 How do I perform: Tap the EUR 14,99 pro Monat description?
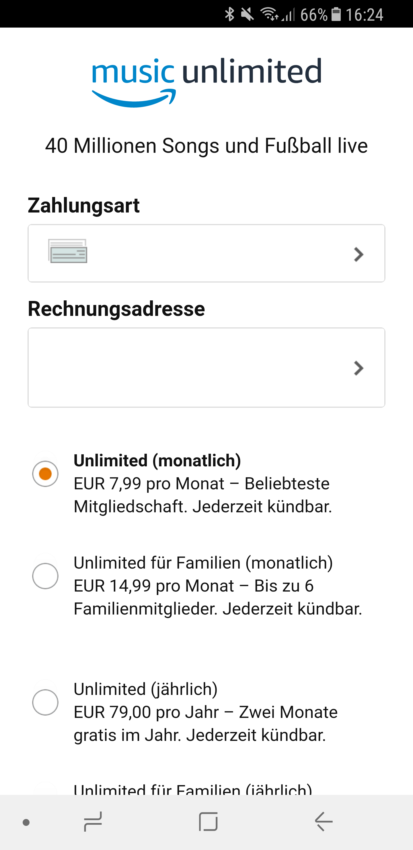pos(217,597)
